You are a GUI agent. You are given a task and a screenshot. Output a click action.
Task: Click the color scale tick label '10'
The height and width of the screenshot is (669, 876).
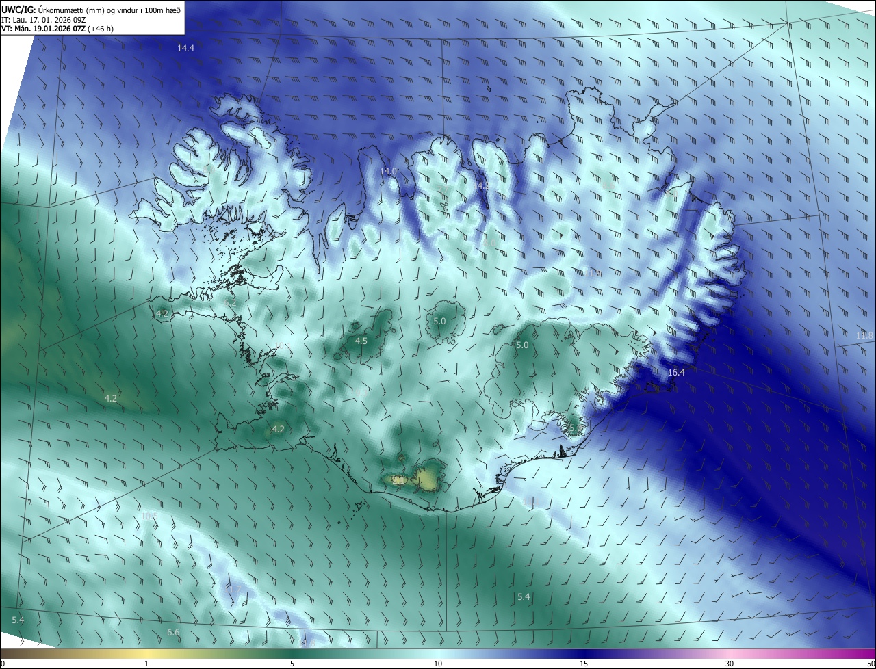coord(438,664)
